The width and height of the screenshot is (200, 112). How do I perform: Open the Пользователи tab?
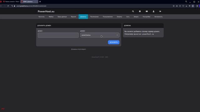(107, 16)
